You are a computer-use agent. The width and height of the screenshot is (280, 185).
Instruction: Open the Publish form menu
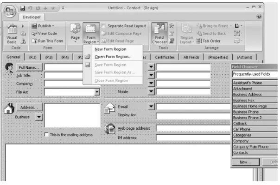(43, 26)
